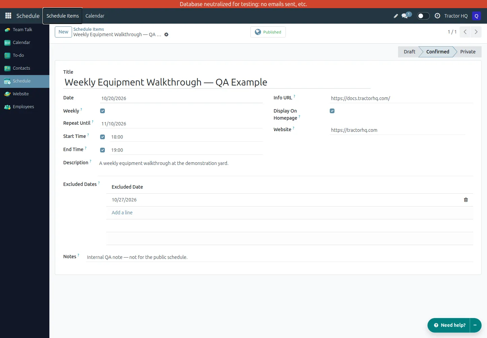Set status to Draft
Image resolution: width=487 pixels, height=338 pixels.
tap(409, 52)
